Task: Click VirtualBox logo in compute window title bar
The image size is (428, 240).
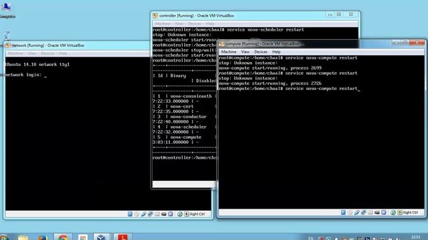Action: point(221,44)
